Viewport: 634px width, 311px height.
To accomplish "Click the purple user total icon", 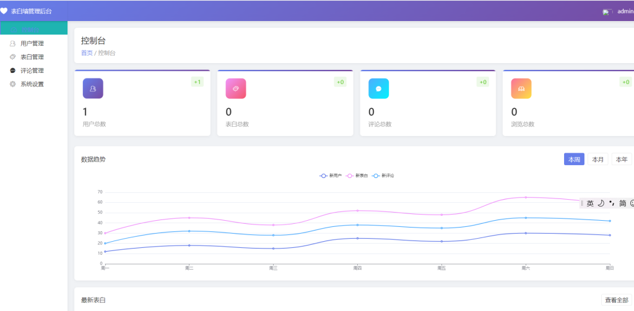I will pos(93,88).
